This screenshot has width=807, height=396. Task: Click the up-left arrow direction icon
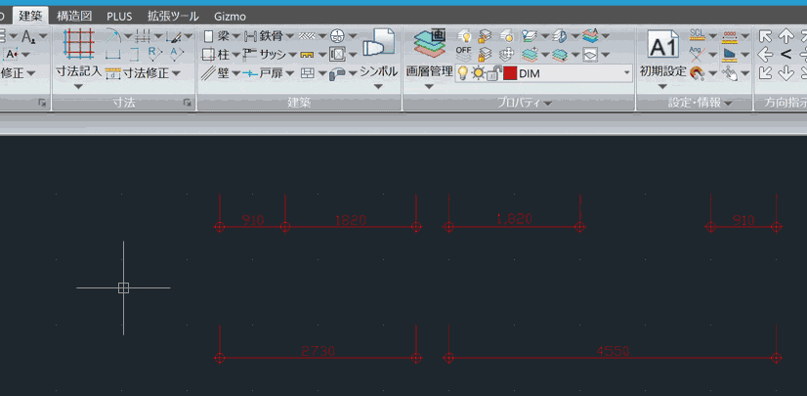[x=766, y=36]
